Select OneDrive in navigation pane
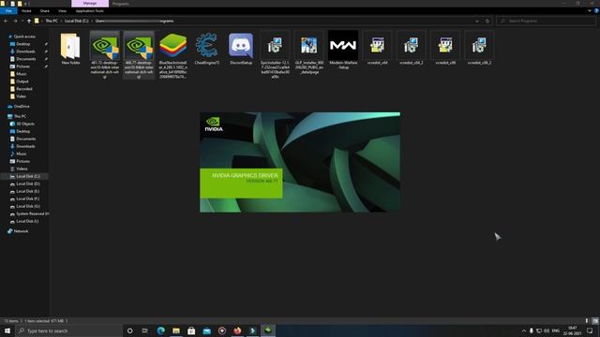The image size is (600, 337). [x=22, y=106]
